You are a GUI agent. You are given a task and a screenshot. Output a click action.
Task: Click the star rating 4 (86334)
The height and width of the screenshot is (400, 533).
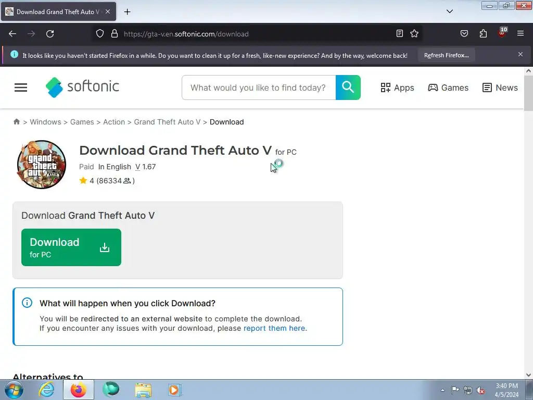click(107, 181)
